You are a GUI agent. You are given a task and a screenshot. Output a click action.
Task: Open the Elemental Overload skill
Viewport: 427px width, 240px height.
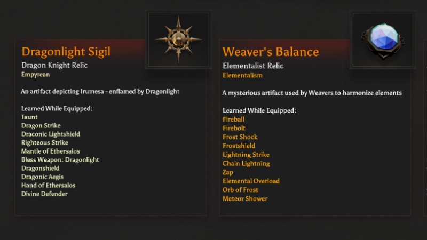(251, 181)
